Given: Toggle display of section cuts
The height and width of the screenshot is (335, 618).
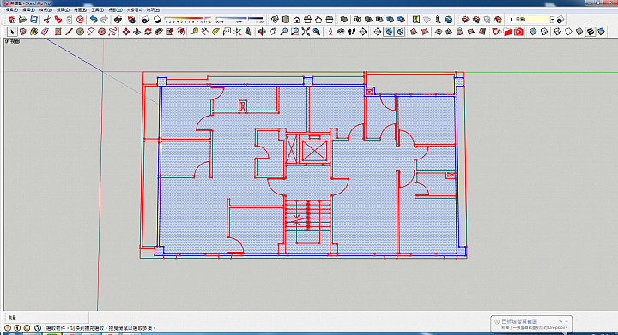Looking at the screenshot, I should tap(400, 32).
